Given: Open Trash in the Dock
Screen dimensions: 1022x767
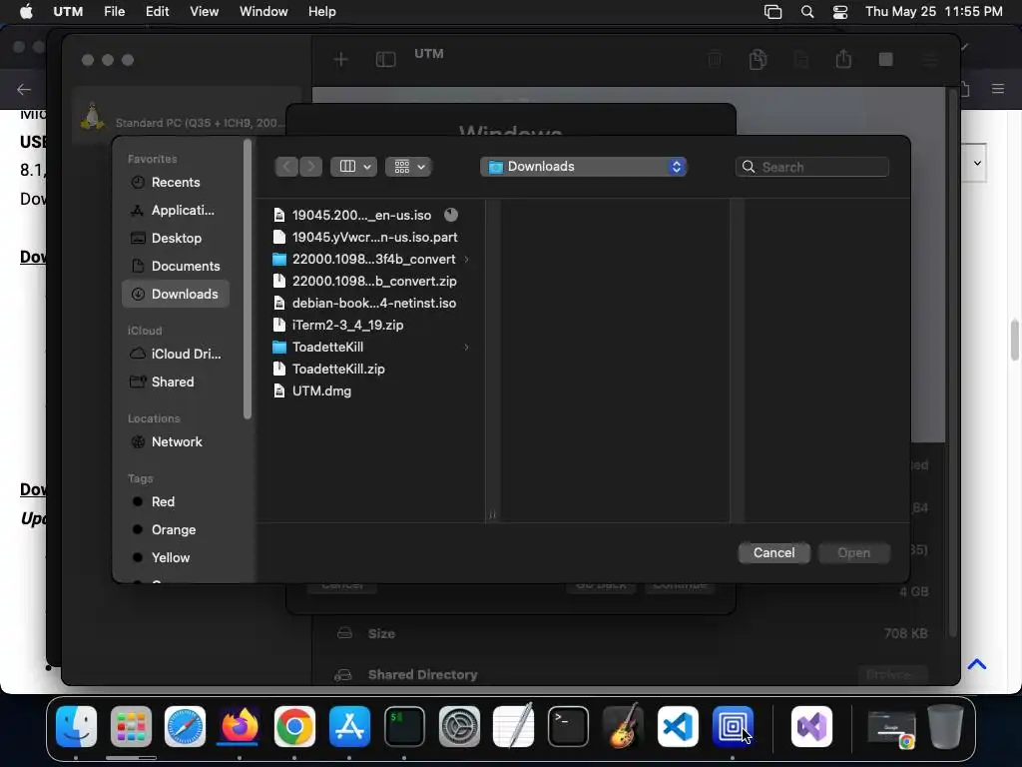Looking at the screenshot, I should (x=946, y=727).
